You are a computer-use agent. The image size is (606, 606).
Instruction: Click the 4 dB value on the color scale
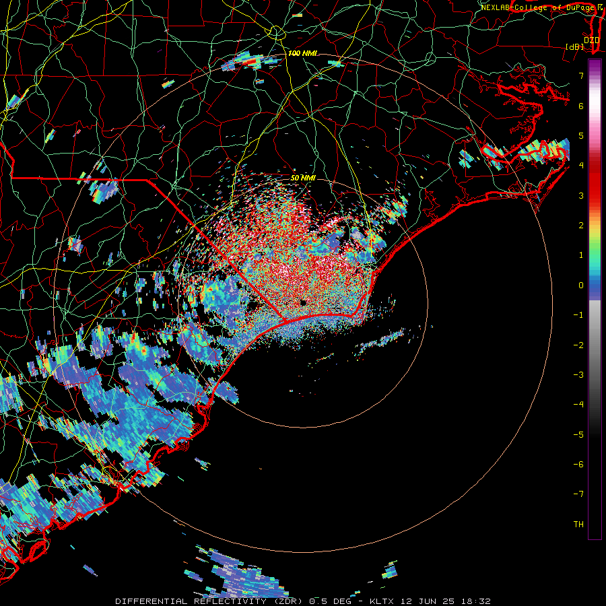coord(581,166)
